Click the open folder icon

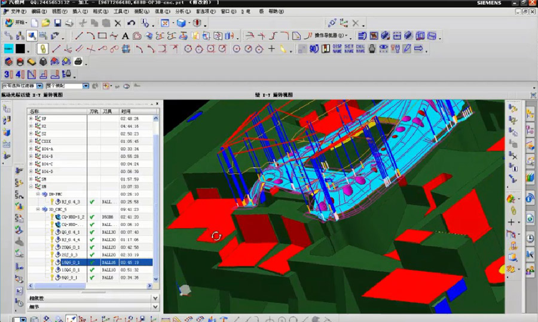click(46, 23)
